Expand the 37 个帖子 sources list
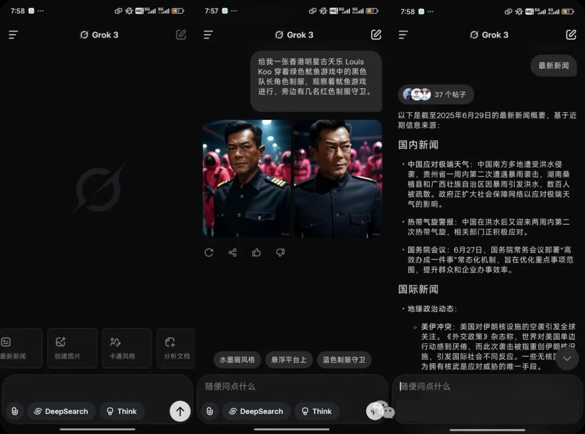 click(436, 94)
